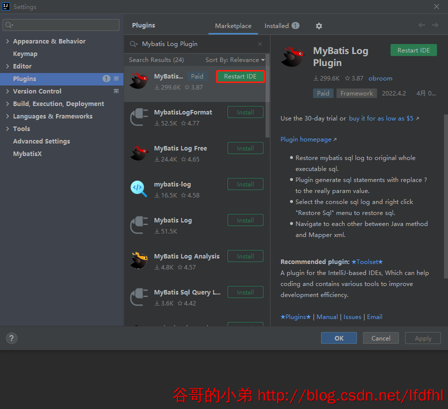Click the project-level icon on Plugins row

click(116, 78)
